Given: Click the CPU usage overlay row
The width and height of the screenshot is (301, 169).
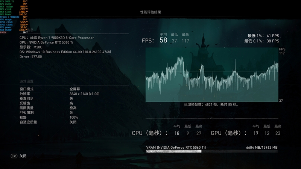Looking at the screenshot, I should point(14,20).
